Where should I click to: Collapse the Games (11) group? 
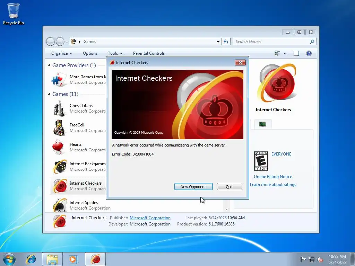click(x=49, y=94)
